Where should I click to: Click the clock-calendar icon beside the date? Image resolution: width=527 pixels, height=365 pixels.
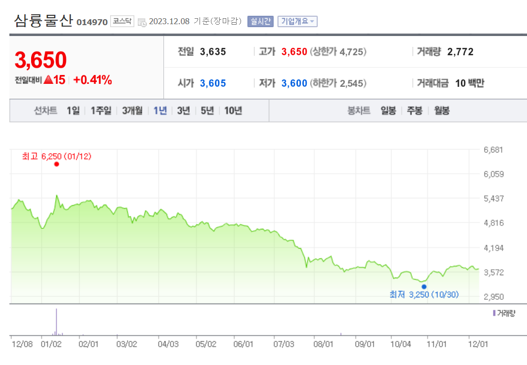pos(142,22)
